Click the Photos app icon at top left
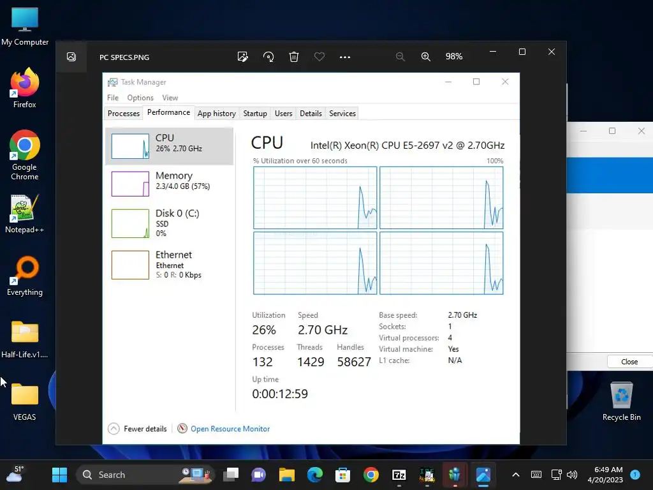653x490 pixels. tap(71, 57)
